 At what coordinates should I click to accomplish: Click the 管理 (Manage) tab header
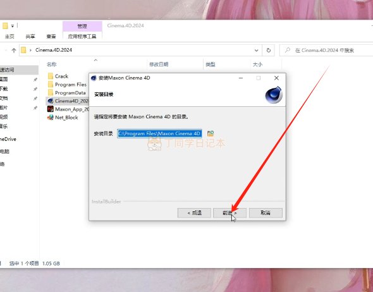(82, 26)
